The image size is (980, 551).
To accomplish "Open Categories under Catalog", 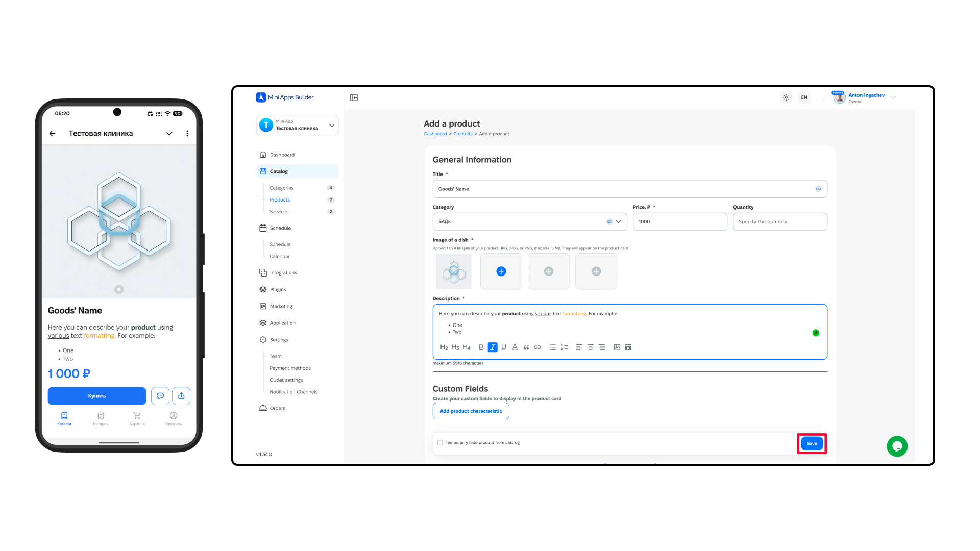I will tap(281, 188).
